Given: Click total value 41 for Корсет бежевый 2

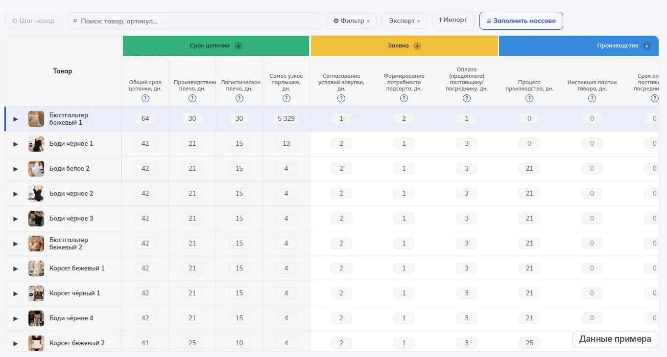Looking at the screenshot, I should click(x=145, y=343).
